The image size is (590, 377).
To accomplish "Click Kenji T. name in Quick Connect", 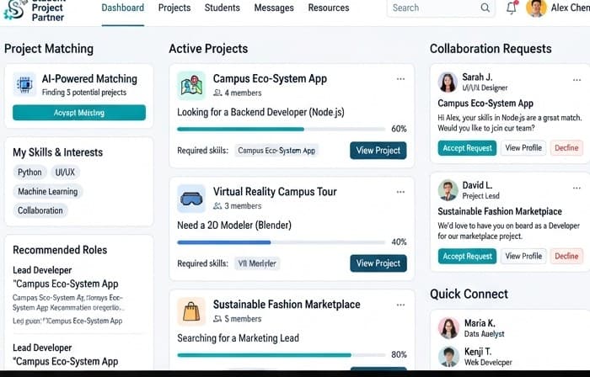I will (x=478, y=352).
